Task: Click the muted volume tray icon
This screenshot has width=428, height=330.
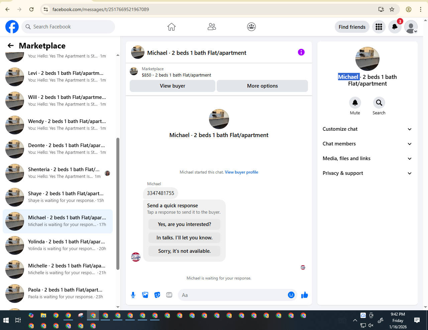Action: tap(370, 325)
